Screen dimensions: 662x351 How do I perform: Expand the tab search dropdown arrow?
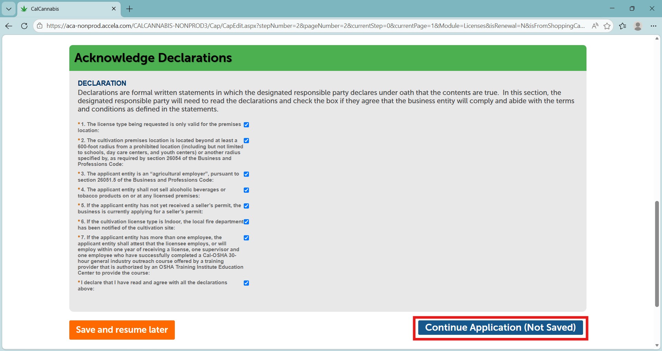[9, 9]
